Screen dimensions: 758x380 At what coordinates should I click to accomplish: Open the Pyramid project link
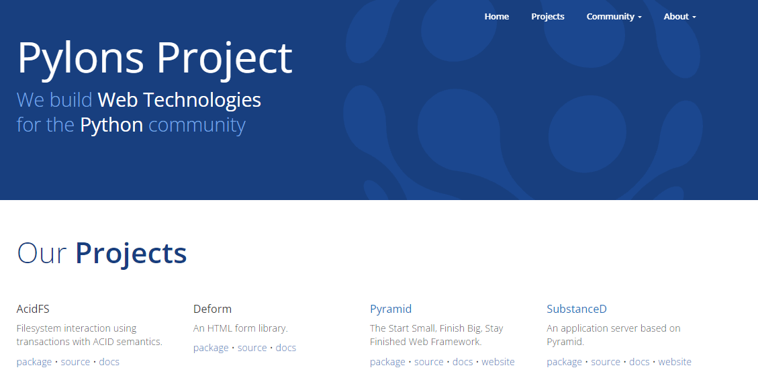click(390, 309)
